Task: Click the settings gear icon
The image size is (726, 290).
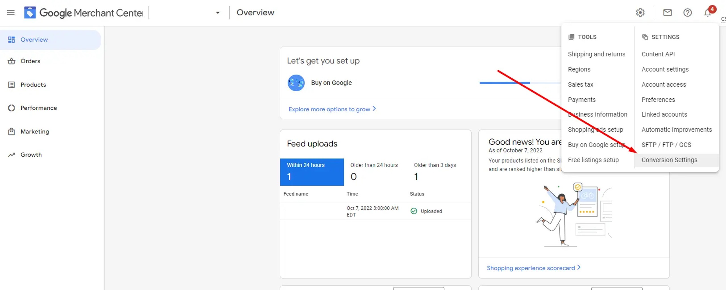Action: click(x=640, y=12)
